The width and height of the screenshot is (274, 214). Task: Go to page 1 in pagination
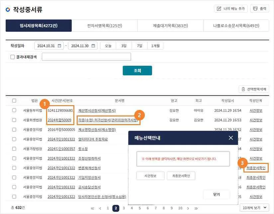tap(108, 208)
